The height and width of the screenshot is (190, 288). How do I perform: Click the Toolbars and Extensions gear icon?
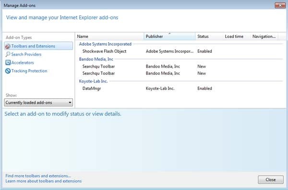click(8, 46)
